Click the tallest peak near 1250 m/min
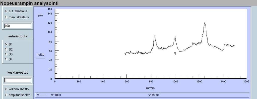This screenshot has height=99, width=257. (205, 22)
